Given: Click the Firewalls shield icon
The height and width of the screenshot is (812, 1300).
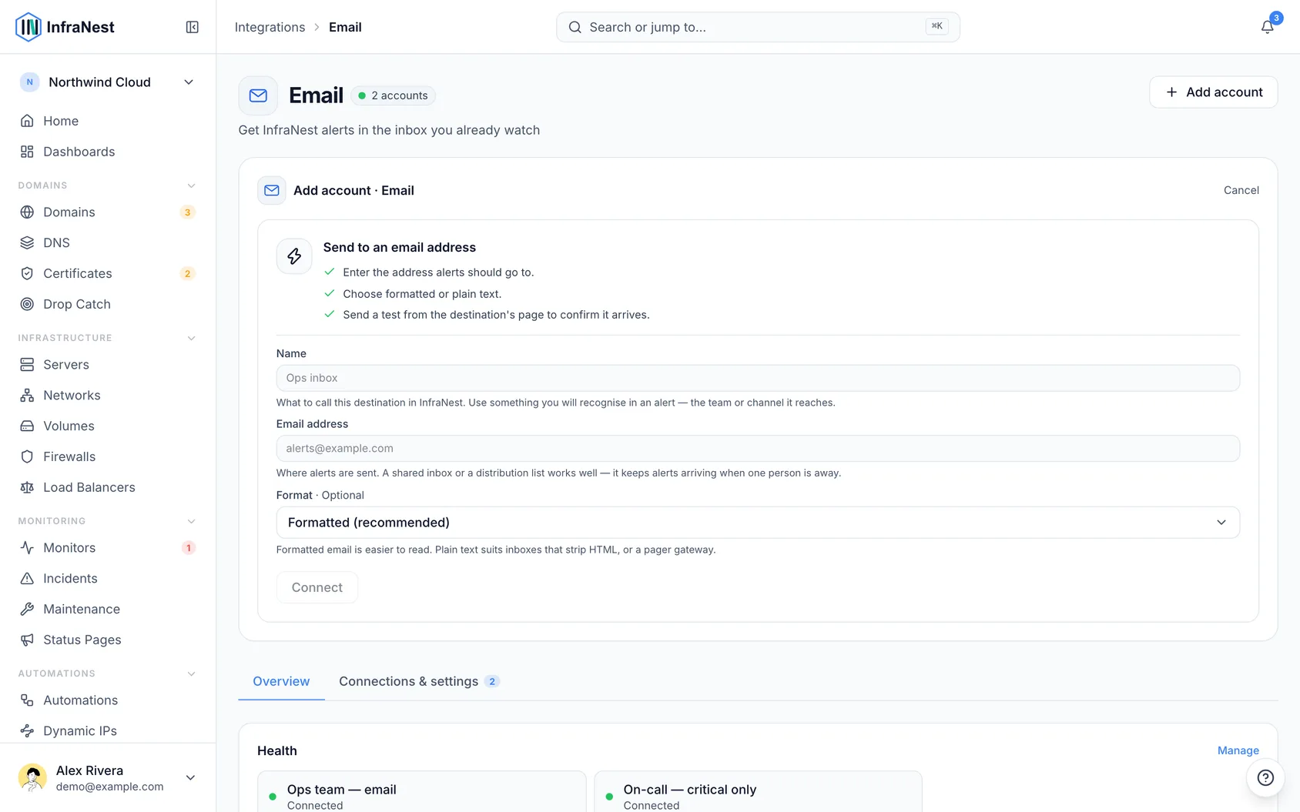Looking at the screenshot, I should 27,456.
